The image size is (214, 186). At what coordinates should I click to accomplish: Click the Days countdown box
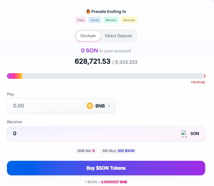point(81,20)
